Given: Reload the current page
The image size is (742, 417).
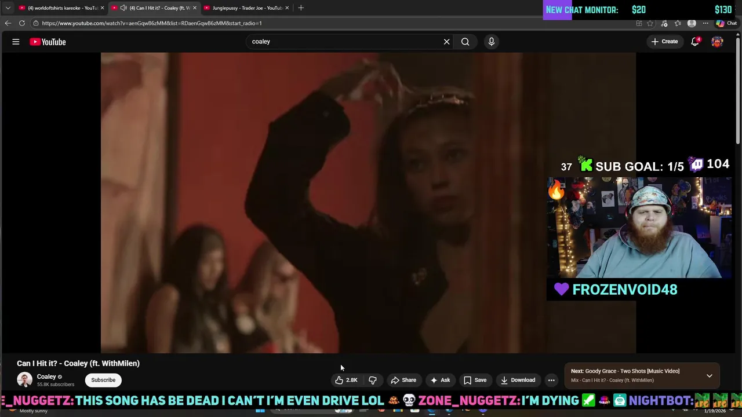Looking at the screenshot, I should tap(22, 23).
